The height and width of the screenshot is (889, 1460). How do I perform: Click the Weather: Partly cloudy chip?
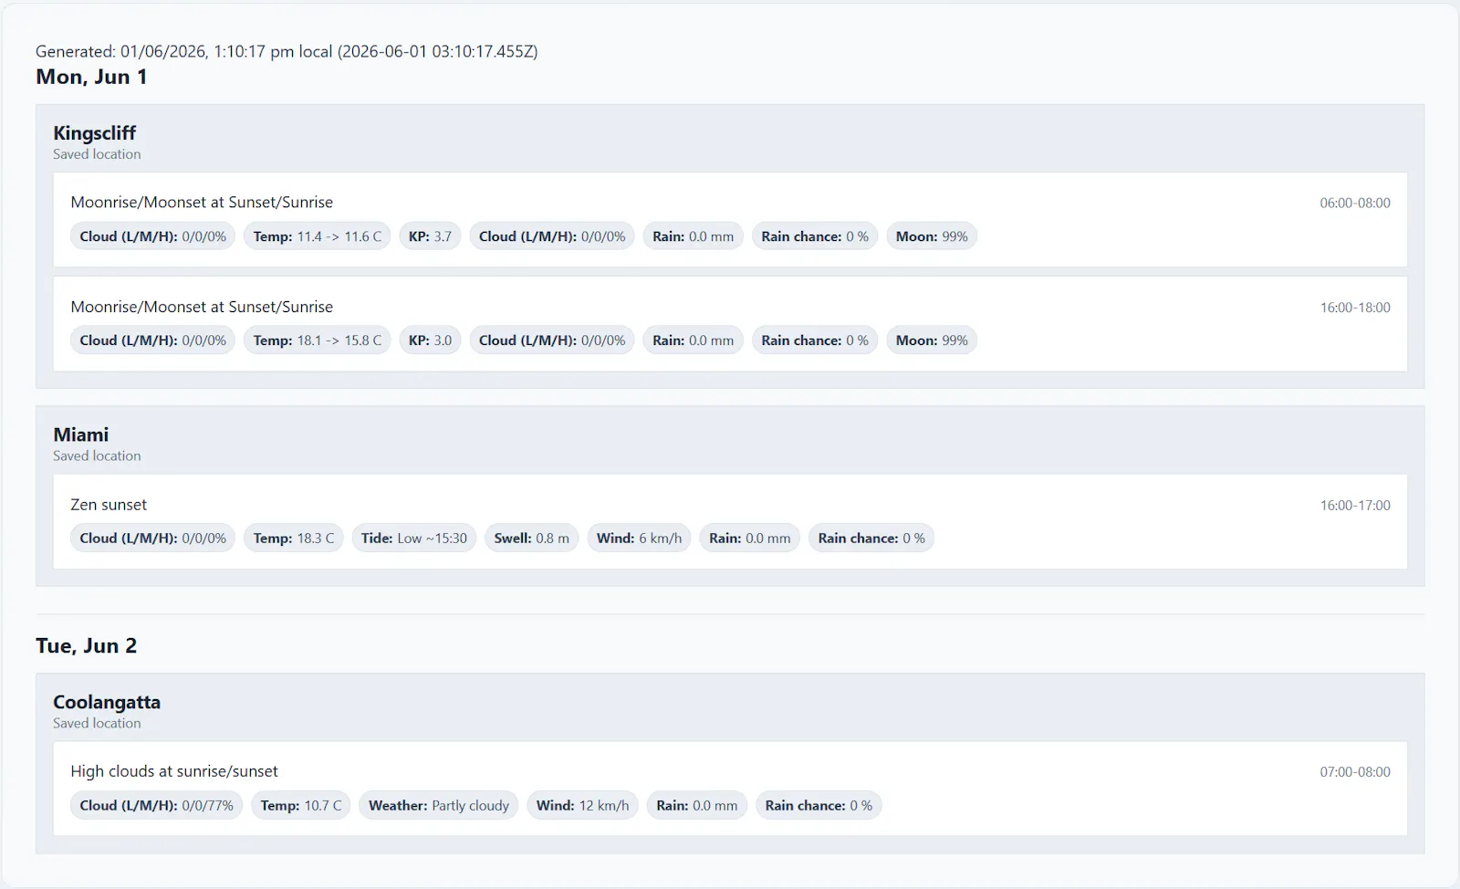pyautogui.click(x=439, y=806)
